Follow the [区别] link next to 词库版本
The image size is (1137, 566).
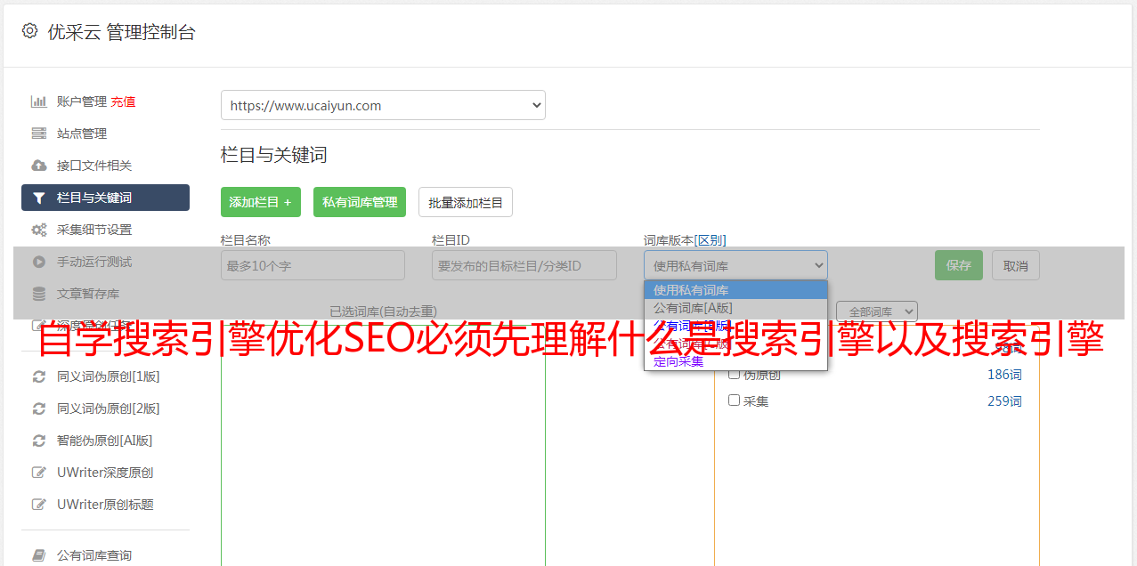(711, 240)
